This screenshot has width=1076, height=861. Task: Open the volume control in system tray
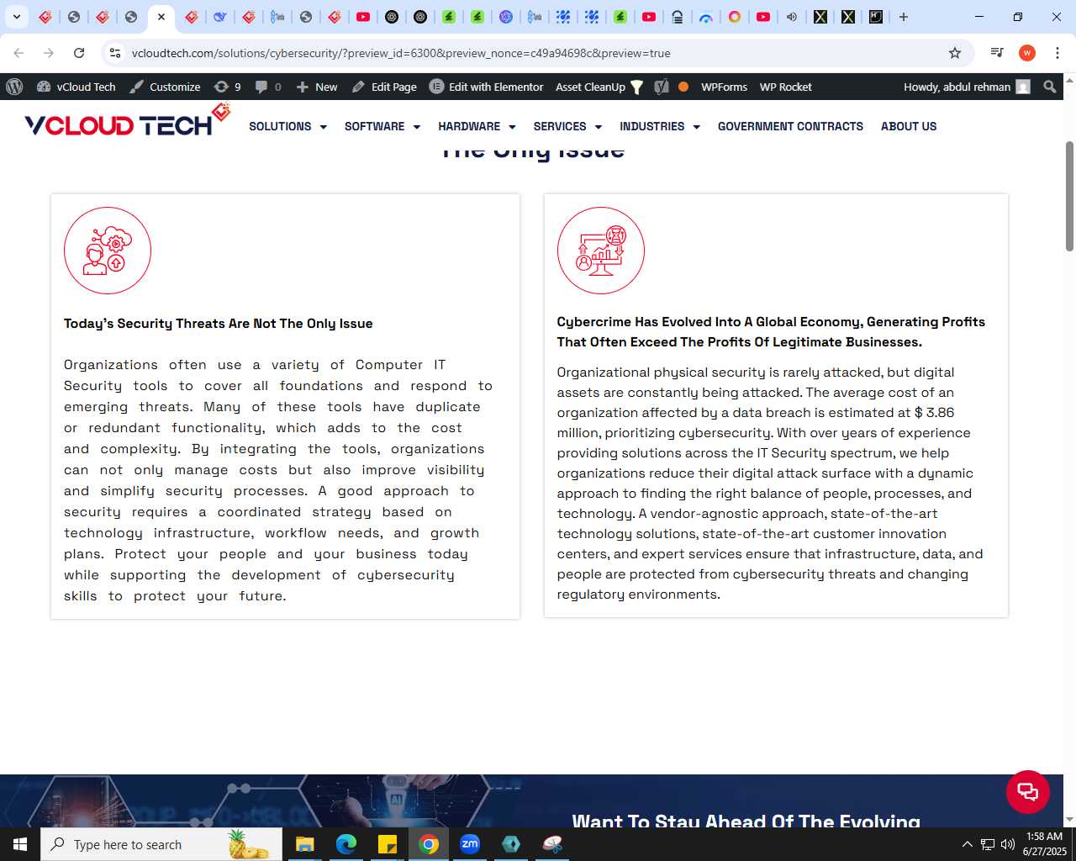pyautogui.click(x=1008, y=844)
